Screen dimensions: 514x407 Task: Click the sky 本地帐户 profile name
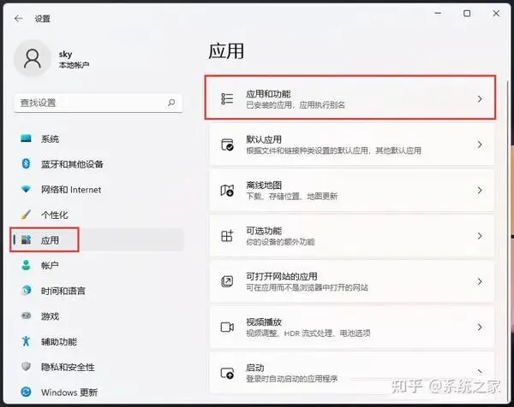click(74, 59)
